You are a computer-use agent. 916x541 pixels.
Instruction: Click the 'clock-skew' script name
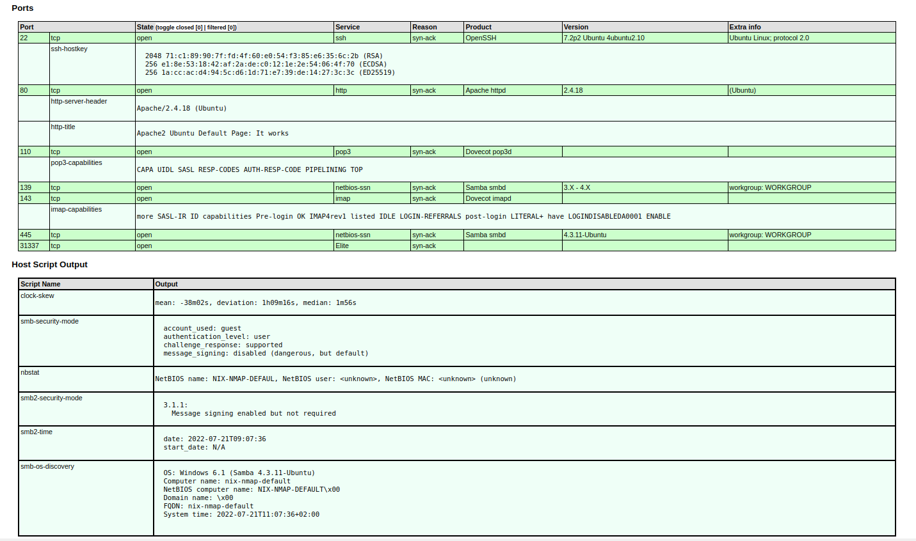pyautogui.click(x=37, y=295)
